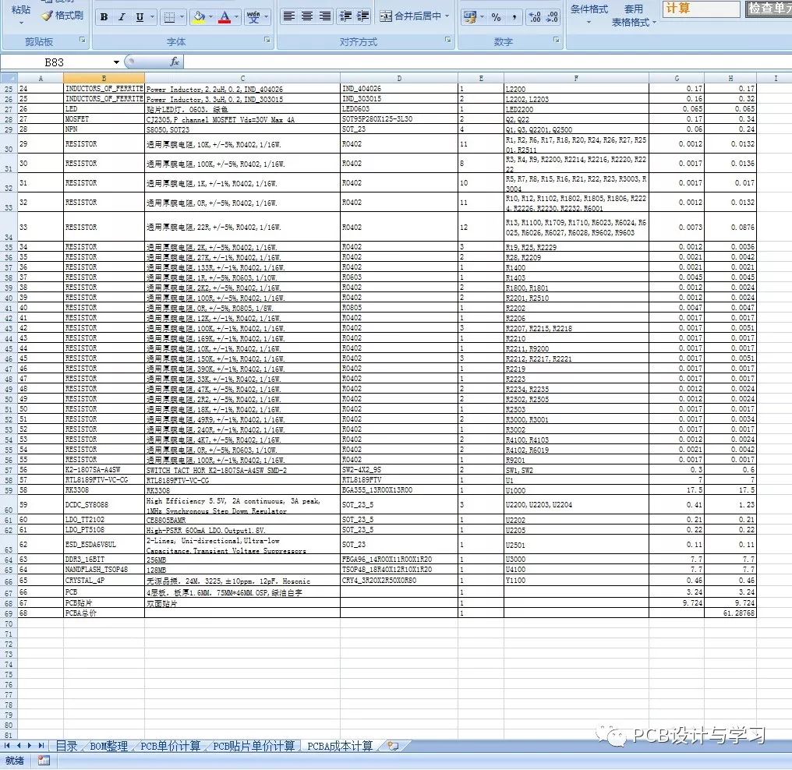The width and height of the screenshot is (792, 770).
Task: Toggle underline formatting
Action: pos(140,17)
